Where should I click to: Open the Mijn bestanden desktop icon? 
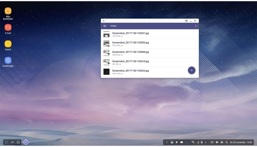point(8,11)
